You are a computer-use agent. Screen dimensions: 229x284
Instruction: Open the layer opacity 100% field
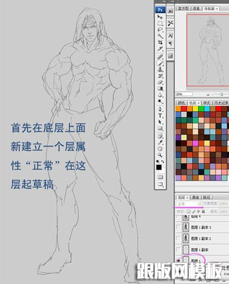tap(224, 204)
